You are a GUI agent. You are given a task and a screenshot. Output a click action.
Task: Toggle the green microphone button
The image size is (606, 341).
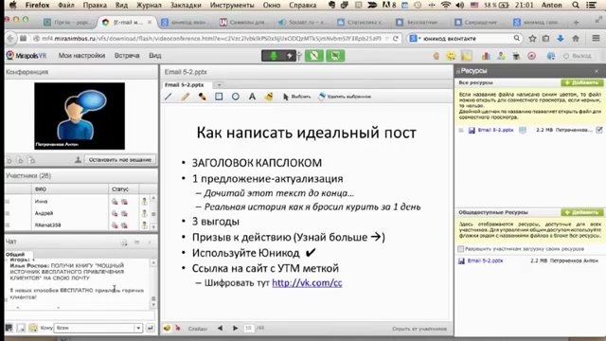[x=274, y=56]
